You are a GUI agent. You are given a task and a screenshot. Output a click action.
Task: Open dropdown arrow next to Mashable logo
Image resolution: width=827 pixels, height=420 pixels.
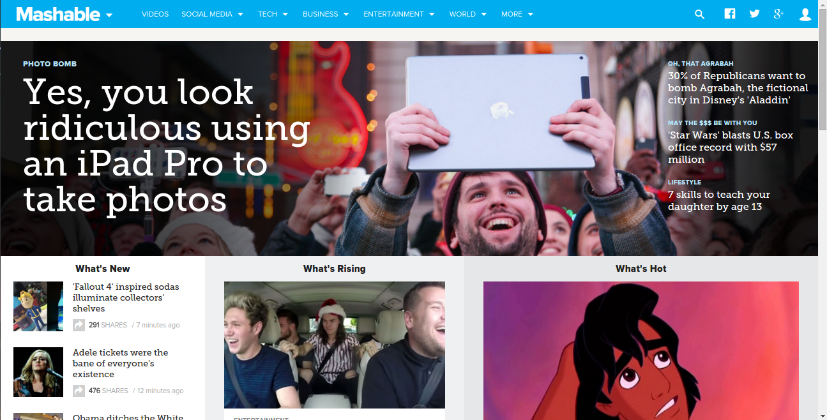point(109,15)
